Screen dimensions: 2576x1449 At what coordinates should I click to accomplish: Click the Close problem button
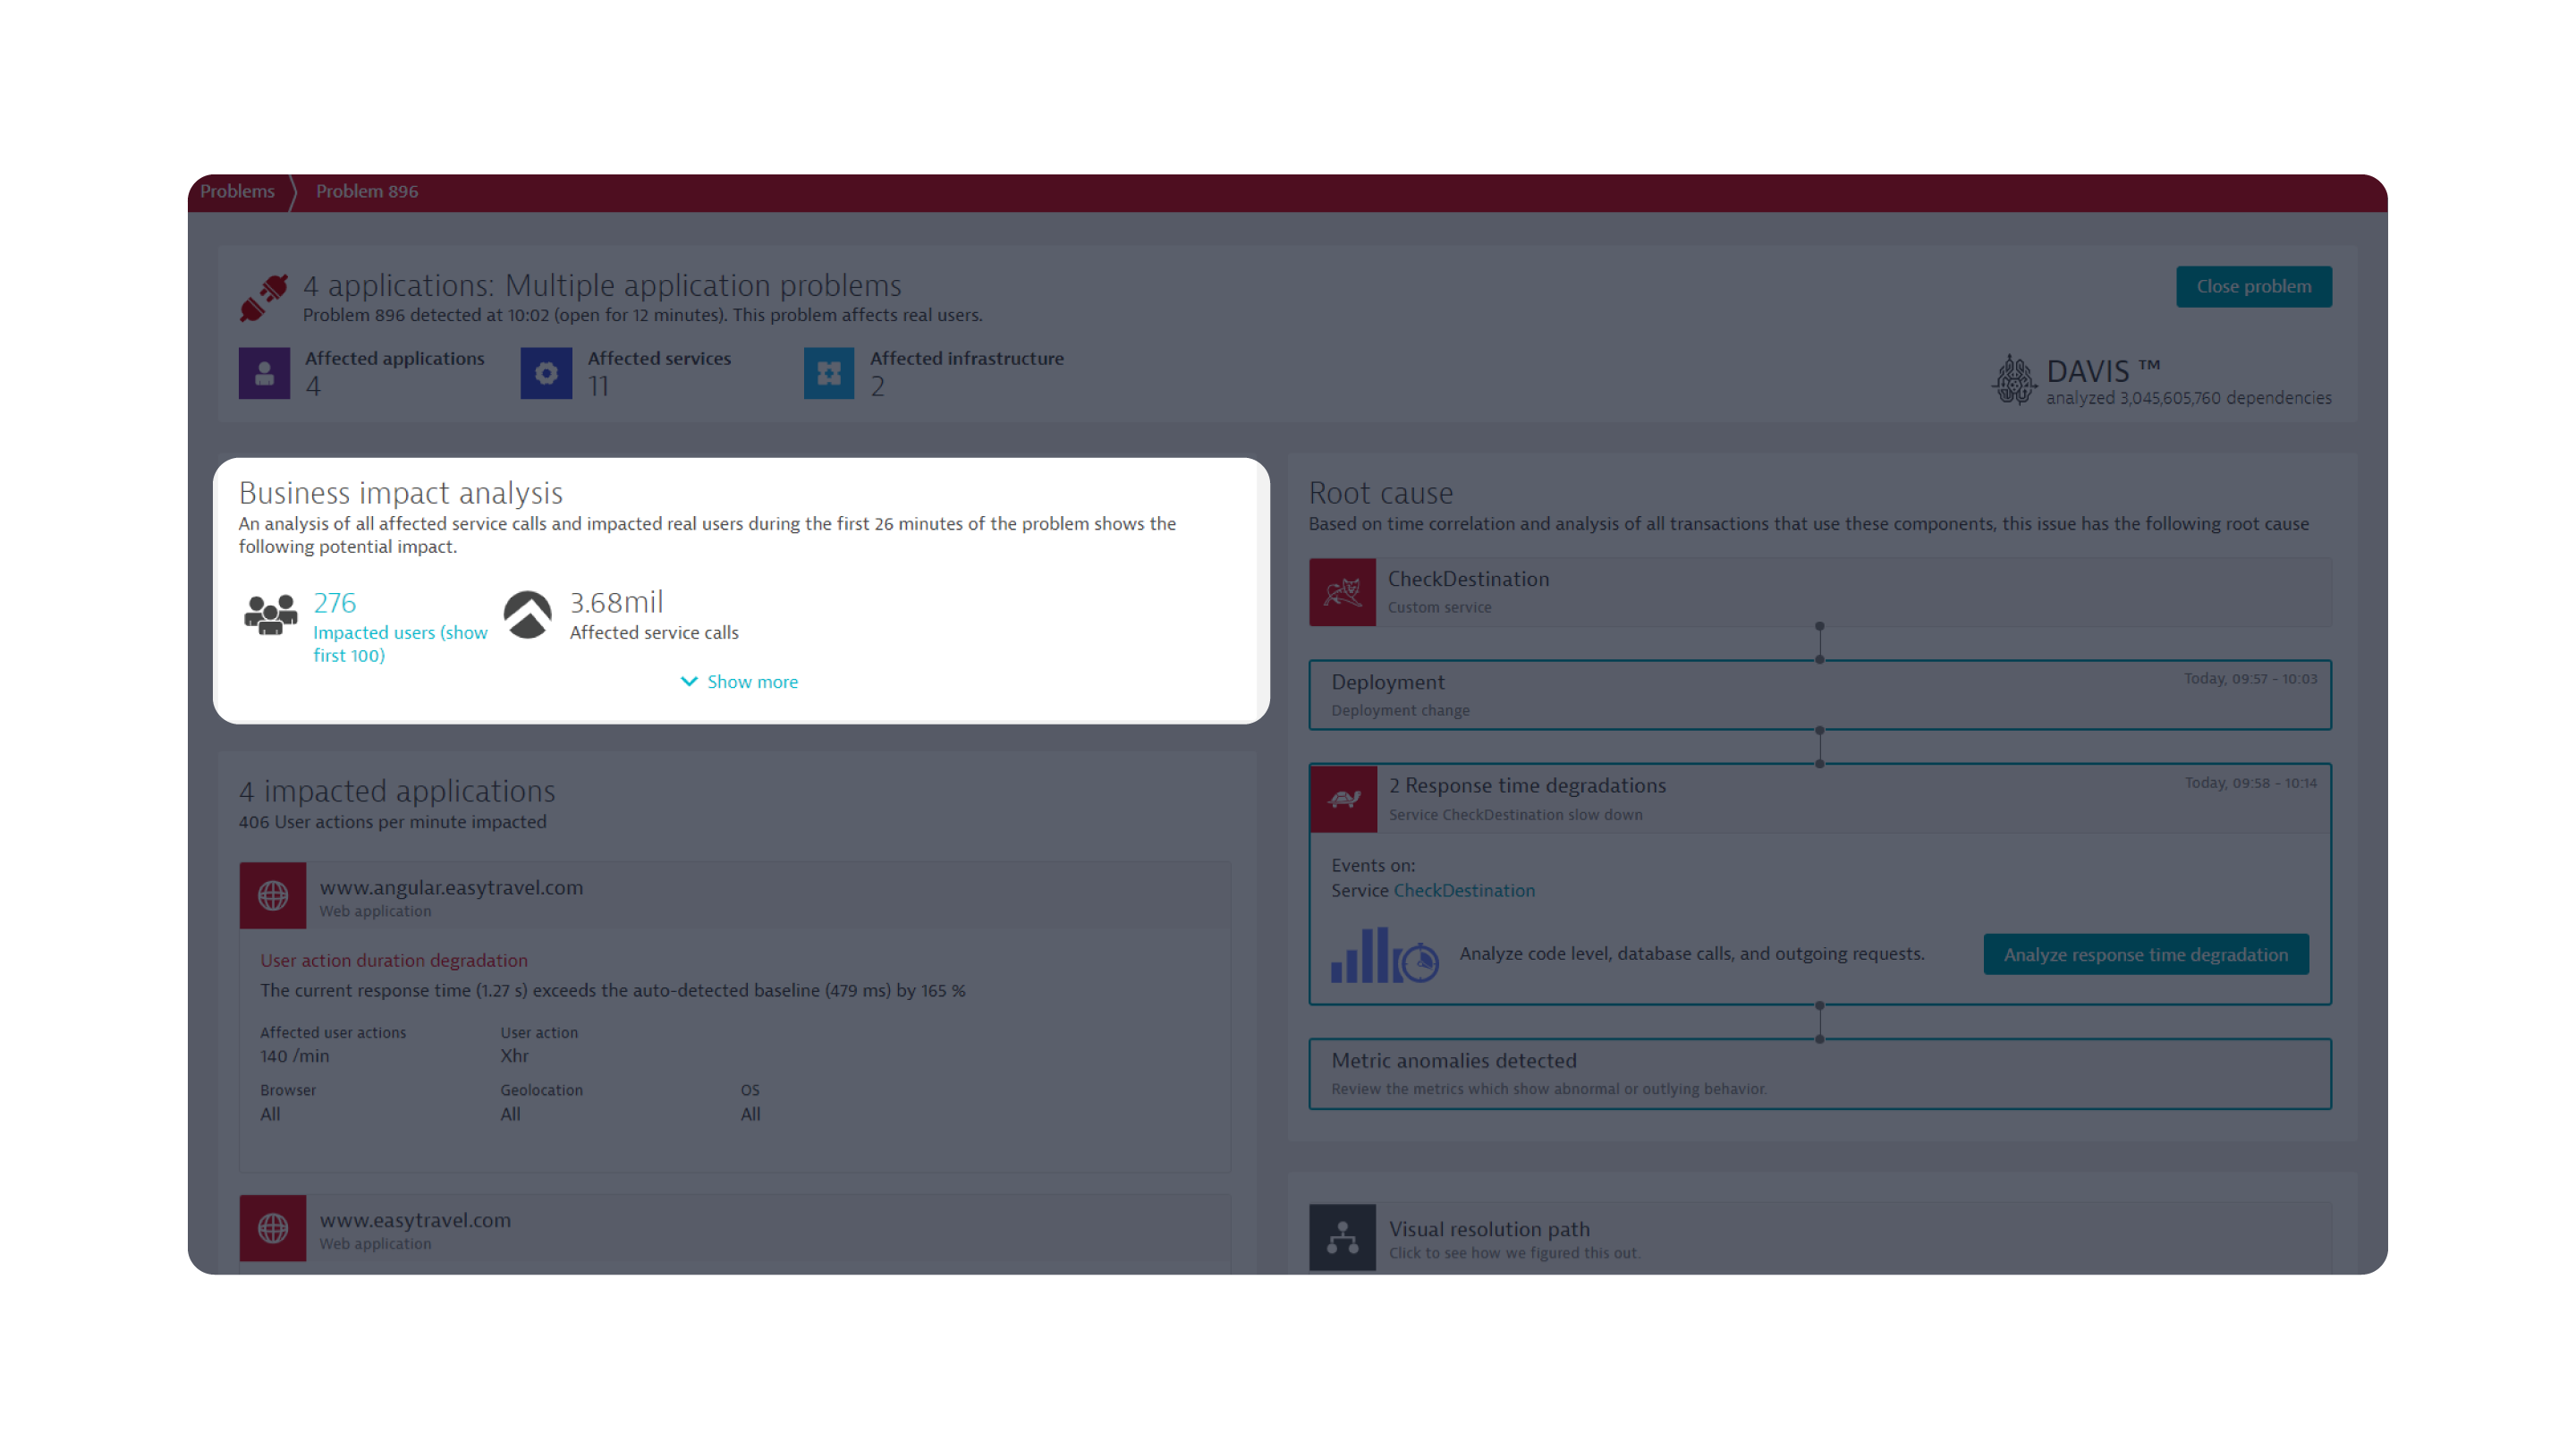click(x=2253, y=286)
